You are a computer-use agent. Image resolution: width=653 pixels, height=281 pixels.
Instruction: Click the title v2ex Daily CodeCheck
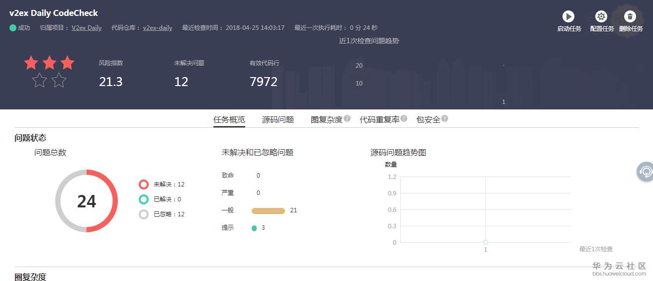[x=54, y=13]
